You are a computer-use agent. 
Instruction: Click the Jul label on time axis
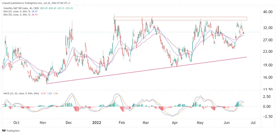click(253, 123)
